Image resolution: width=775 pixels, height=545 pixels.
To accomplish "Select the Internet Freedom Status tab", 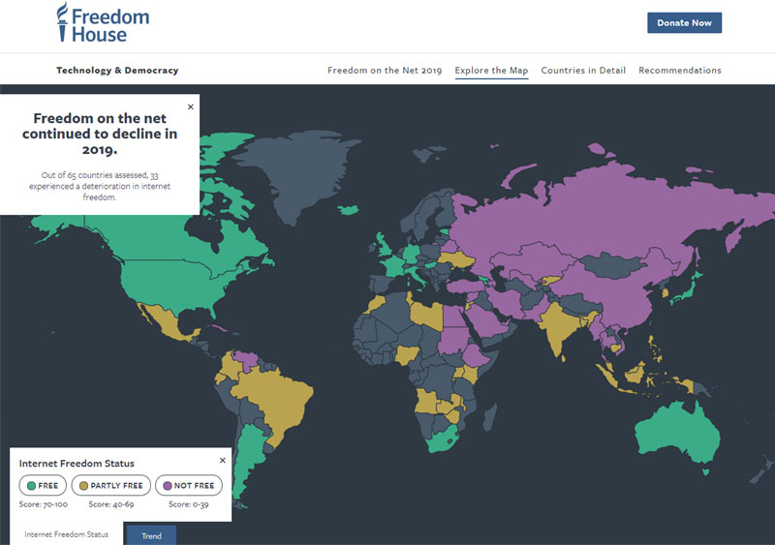I will [x=67, y=534].
